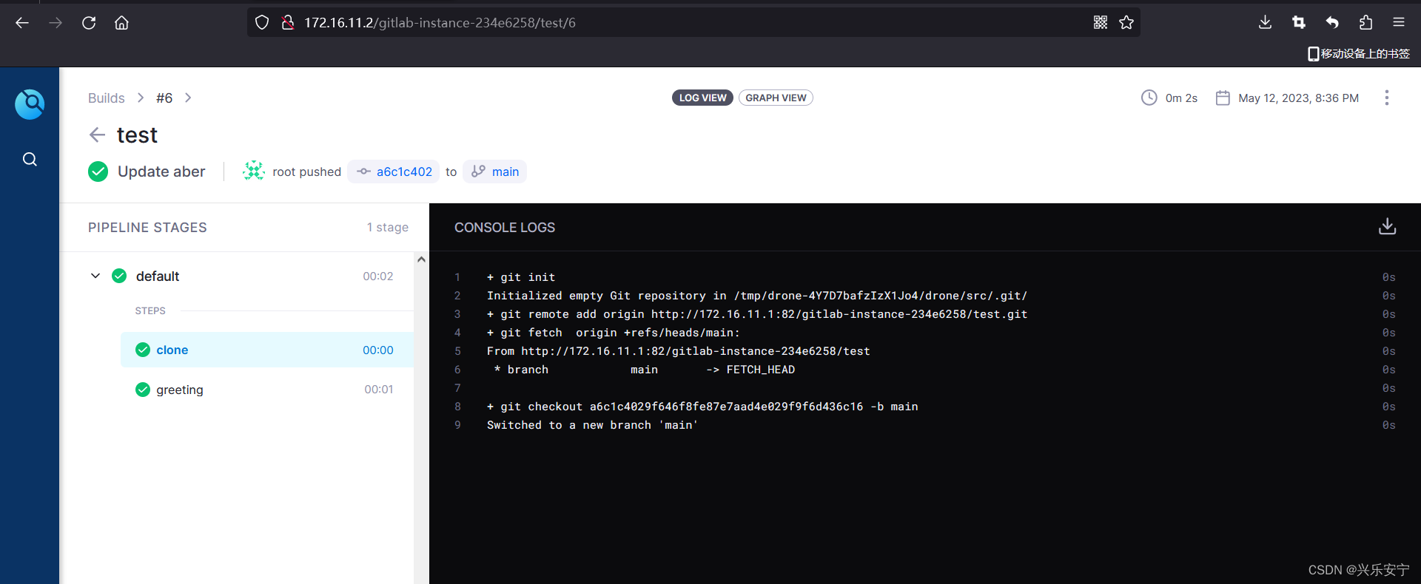Open search from the sidebar
This screenshot has width=1421, height=584.
point(30,159)
